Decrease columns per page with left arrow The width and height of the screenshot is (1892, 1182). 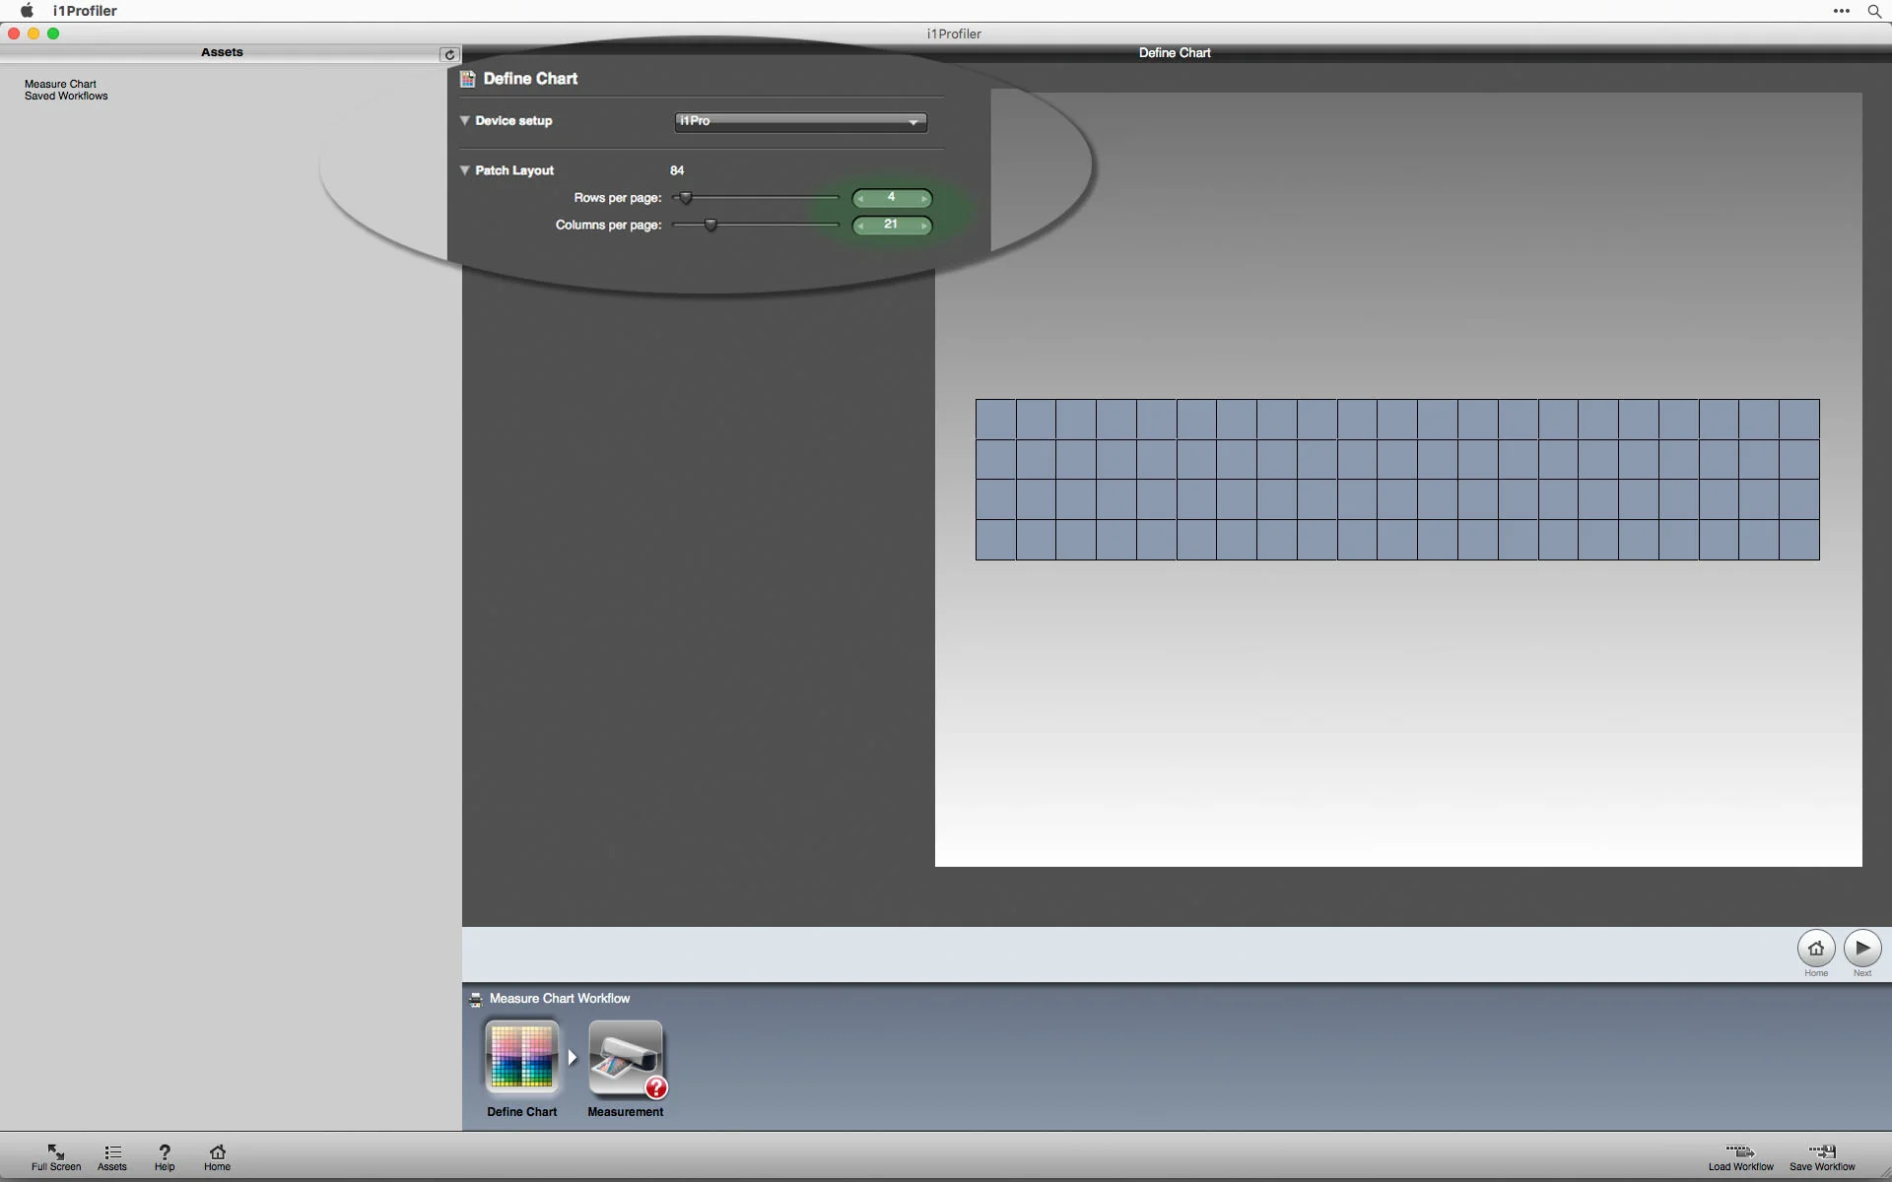[x=860, y=226]
